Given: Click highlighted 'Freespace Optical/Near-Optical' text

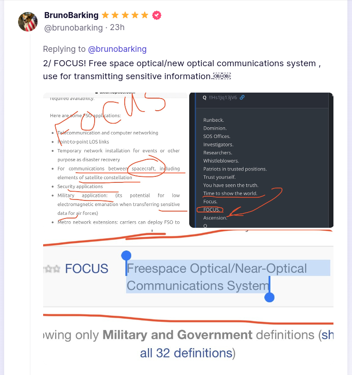Looking at the screenshot, I should click(x=217, y=269).
